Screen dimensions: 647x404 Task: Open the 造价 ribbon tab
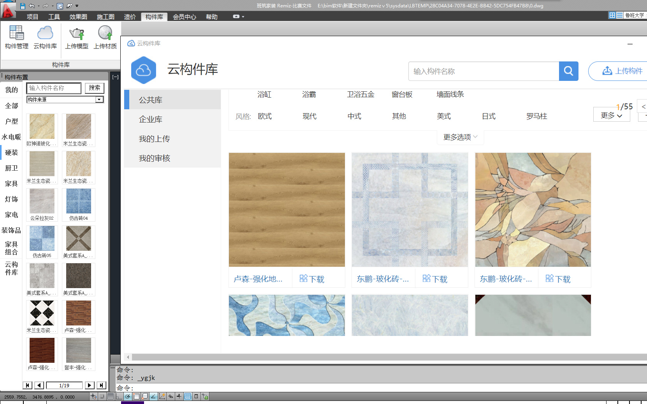click(130, 17)
